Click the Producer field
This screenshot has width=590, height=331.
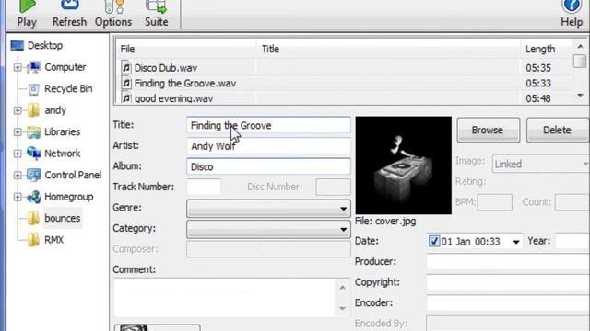508,261
